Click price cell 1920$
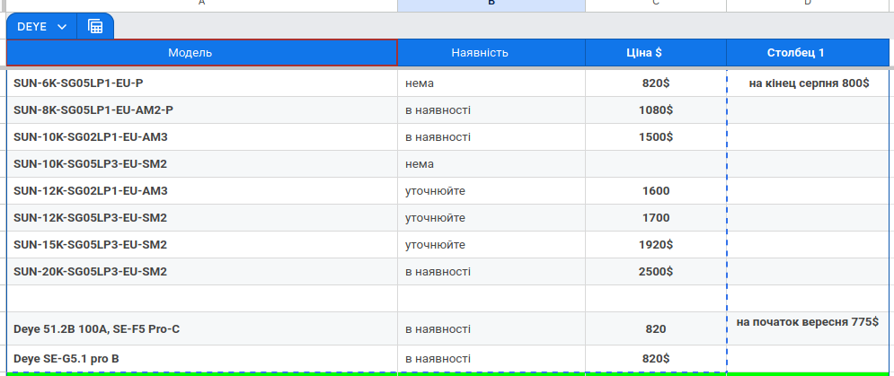Image resolution: width=894 pixels, height=376 pixels. [x=656, y=245]
